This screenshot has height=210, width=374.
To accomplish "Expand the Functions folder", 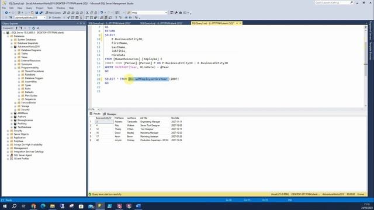I will (19, 75).
